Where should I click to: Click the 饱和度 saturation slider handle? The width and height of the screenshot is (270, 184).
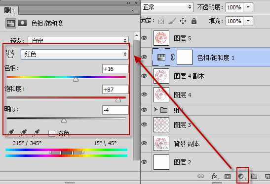[118, 100]
